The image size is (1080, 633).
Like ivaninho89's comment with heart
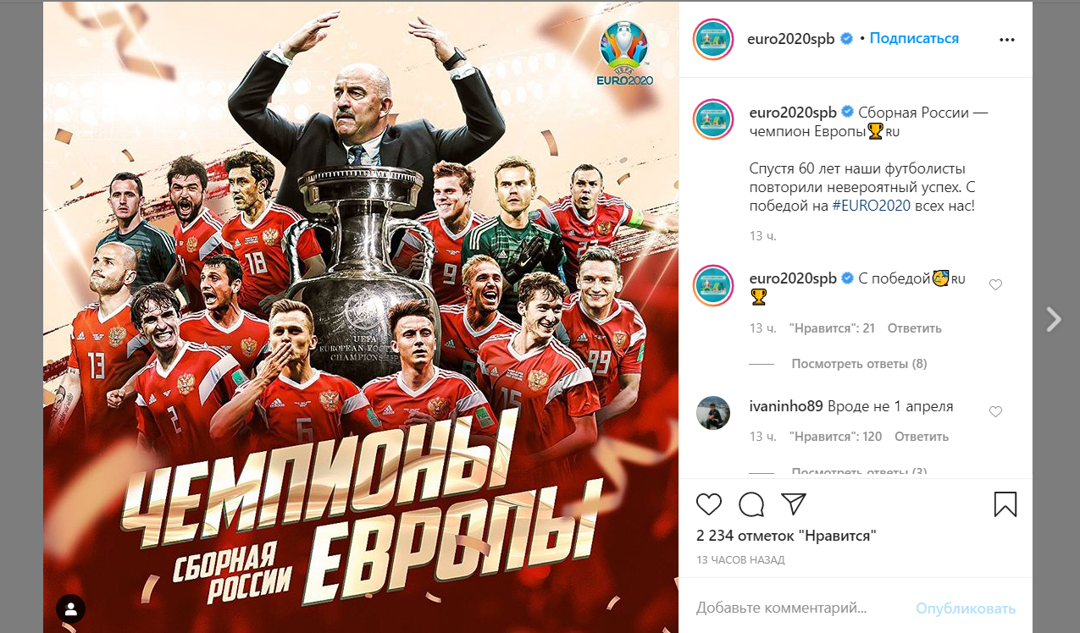996,412
